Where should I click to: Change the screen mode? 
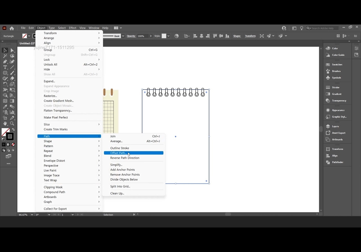(8, 156)
